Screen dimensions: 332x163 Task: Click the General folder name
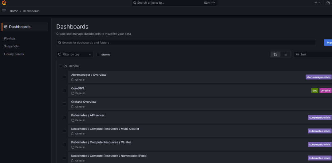[x=74, y=66]
